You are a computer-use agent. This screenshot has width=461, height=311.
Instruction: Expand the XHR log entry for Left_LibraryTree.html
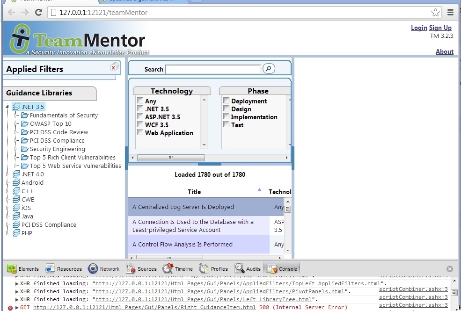pyautogui.click(x=17, y=299)
